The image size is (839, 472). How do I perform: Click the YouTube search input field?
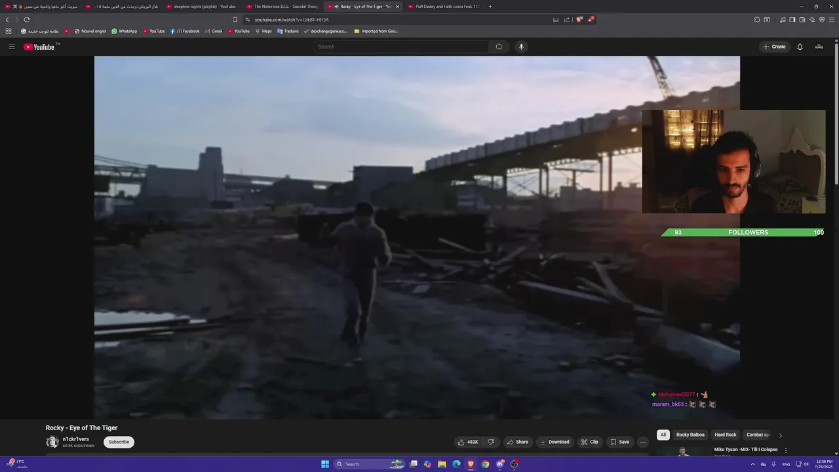pos(400,47)
